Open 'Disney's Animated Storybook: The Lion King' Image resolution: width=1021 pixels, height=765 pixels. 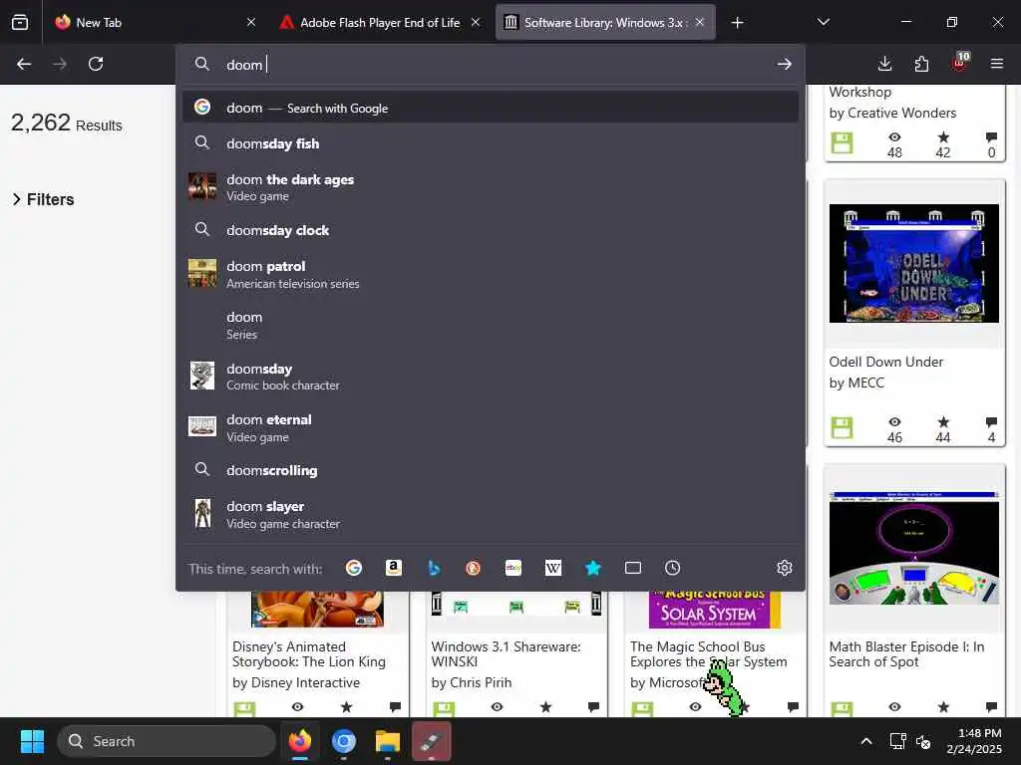tap(309, 654)
